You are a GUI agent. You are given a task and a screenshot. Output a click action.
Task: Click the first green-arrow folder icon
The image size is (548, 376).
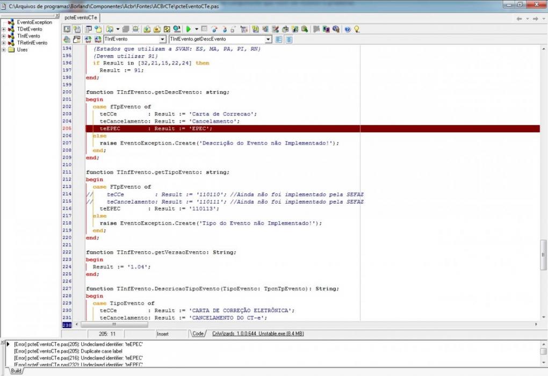click(147, 30)
